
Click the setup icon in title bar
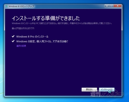[x=6, y=6]
